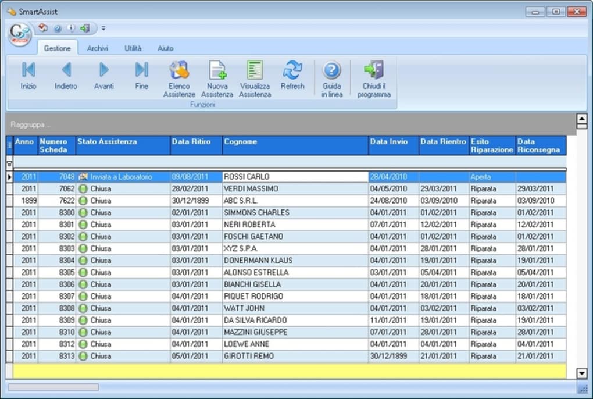Refresh the assistance list

pyautogui.click(x=292, y=75)
